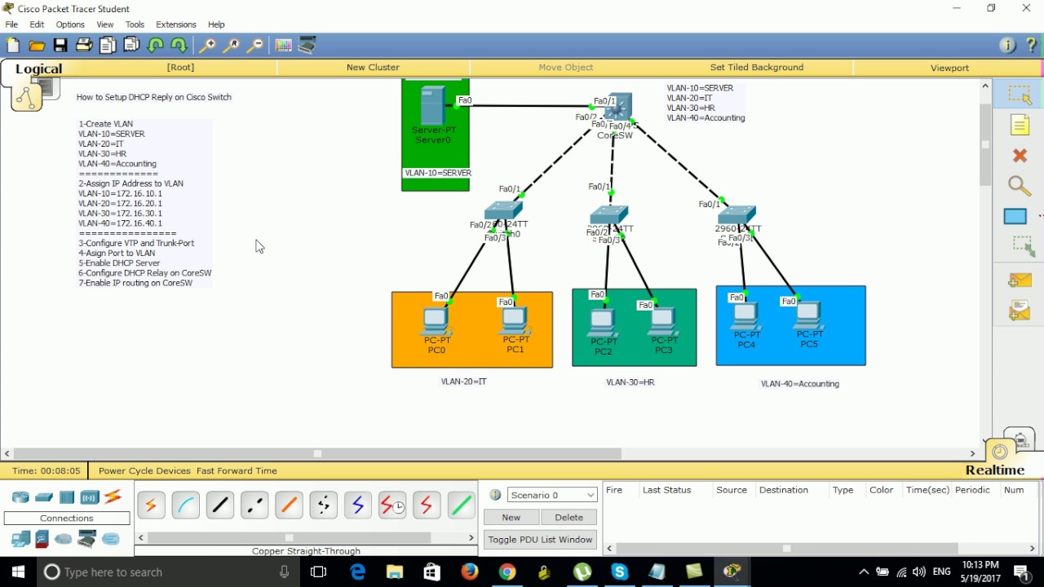Open Google Chrome from the taskbar
Image resolution: width=1044 pixels, height=587 pixels.
click(x=507, y=572)
